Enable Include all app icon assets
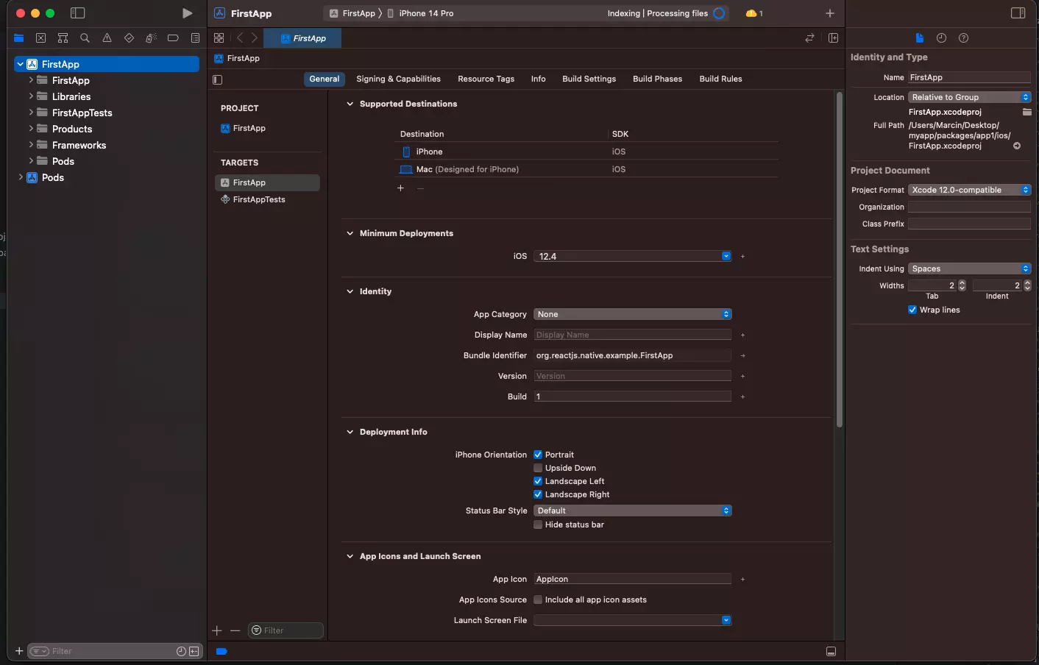Viewport: 1039px width, 665px height. coord(538,600)
